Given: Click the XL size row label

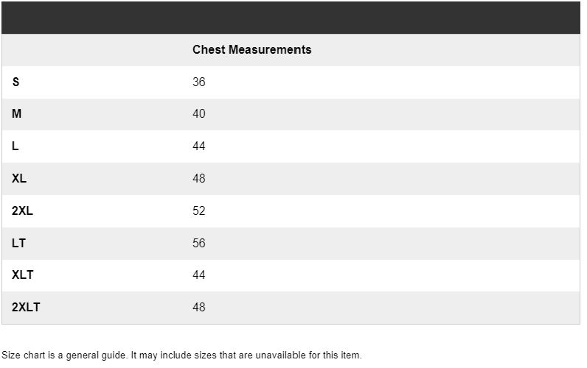Looking at the screenshot, I should tap(19, 178).
